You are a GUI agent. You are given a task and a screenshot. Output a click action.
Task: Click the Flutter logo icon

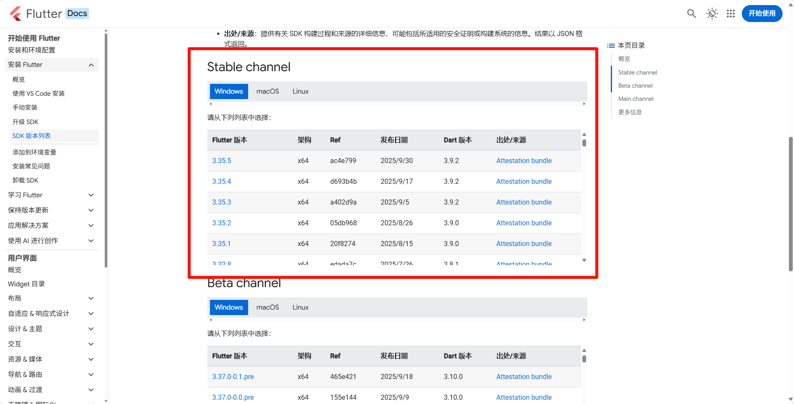(x=16, y=14)
